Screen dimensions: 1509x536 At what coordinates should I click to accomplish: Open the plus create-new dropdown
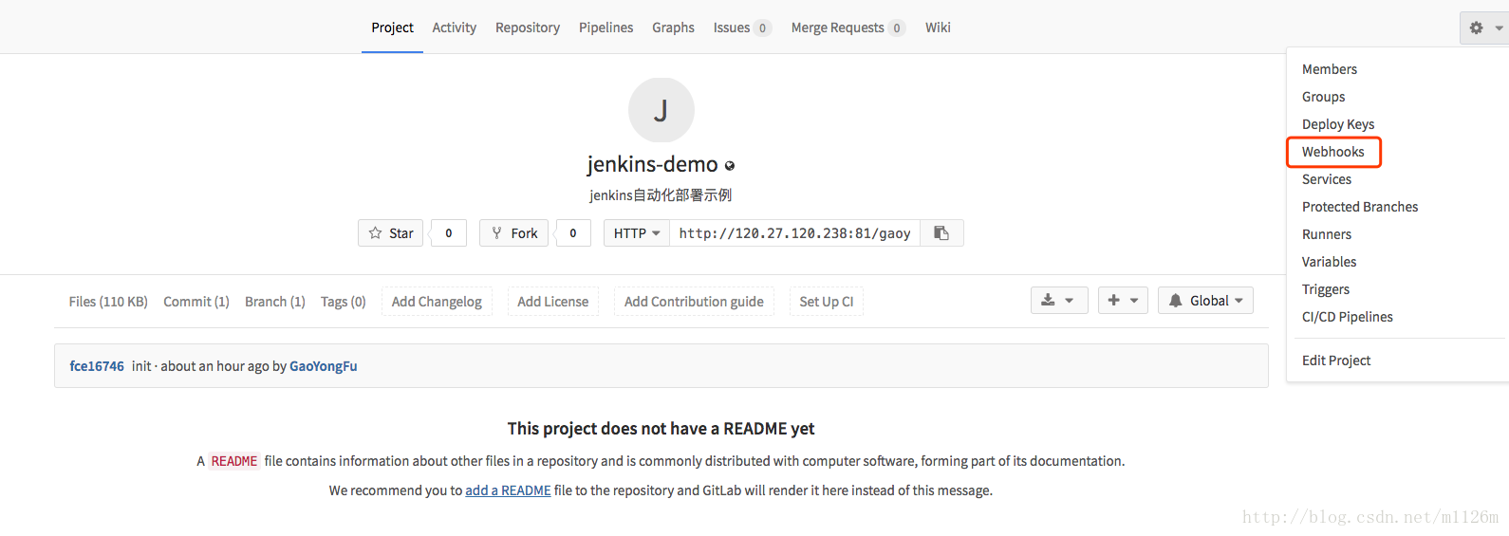click(x=1124, y=301)
